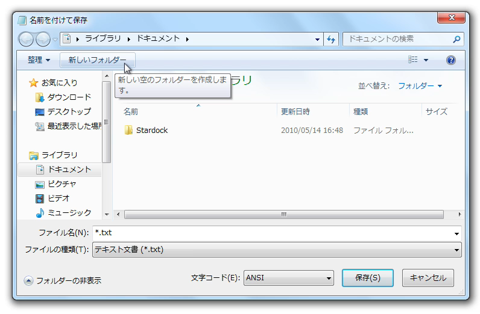Viewport: 480px width, 314px height.
Task: Click the horizontal scrollbar in file list
Action: click(x=283, y=214)
